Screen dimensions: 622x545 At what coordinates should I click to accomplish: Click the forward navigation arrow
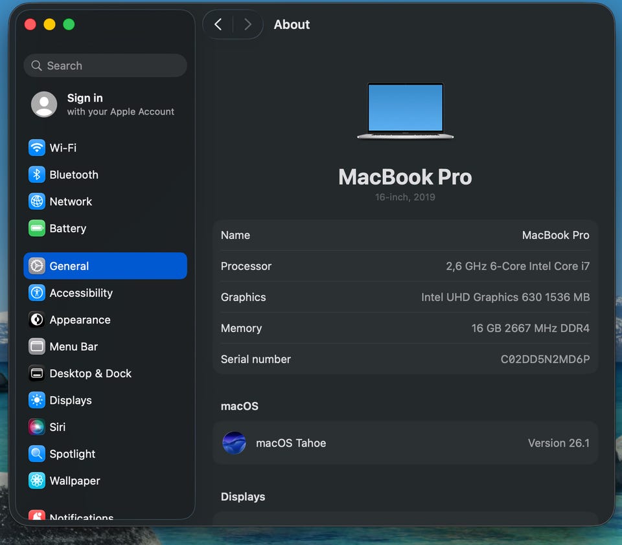(x=248, y=25)
